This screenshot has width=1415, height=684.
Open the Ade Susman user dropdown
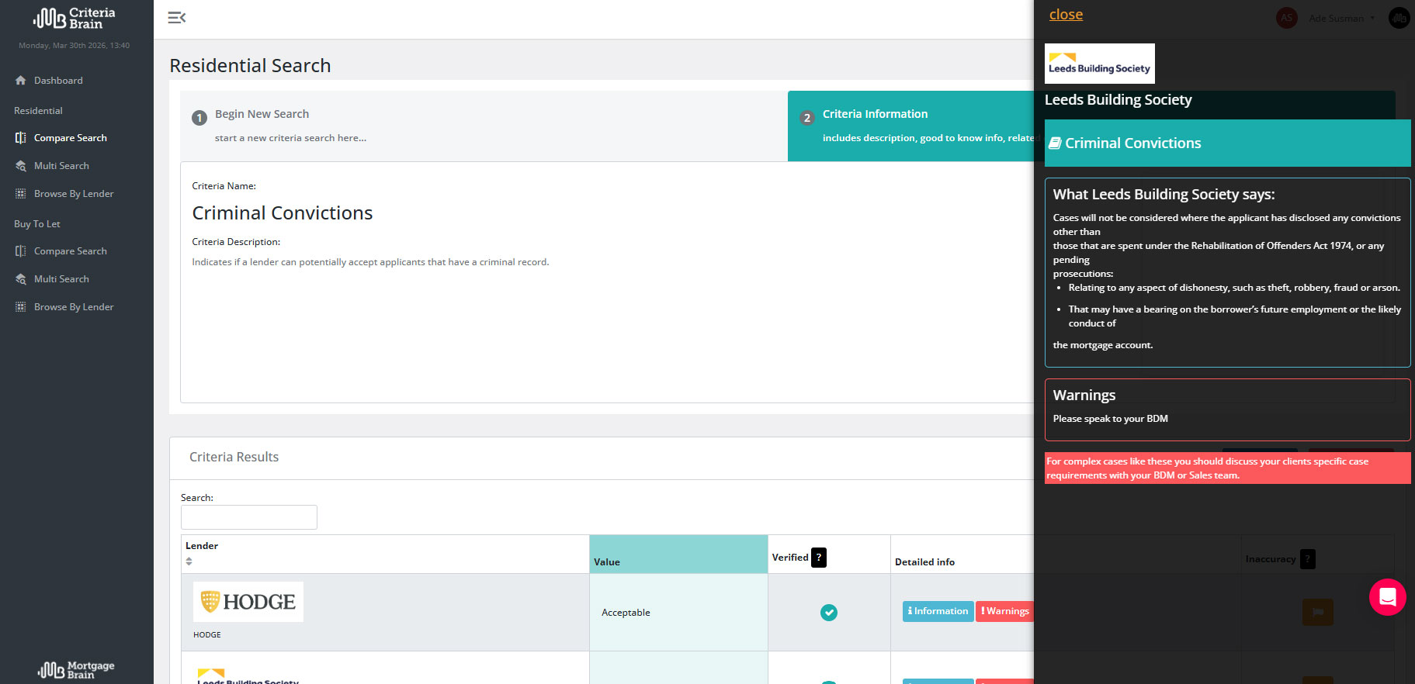click(x=1341, y=18)
